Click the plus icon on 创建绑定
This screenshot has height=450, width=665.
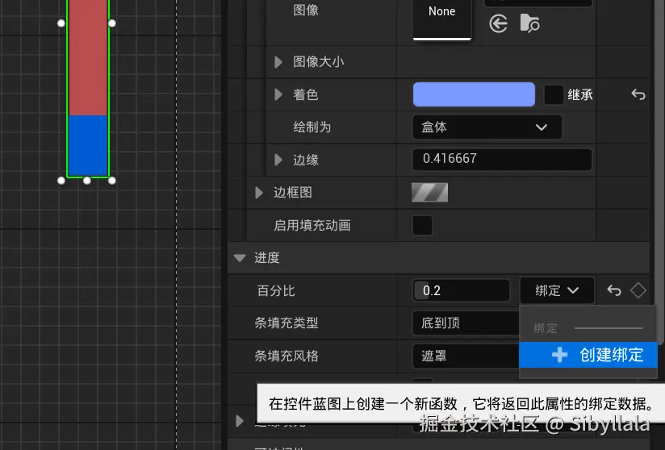559,355
